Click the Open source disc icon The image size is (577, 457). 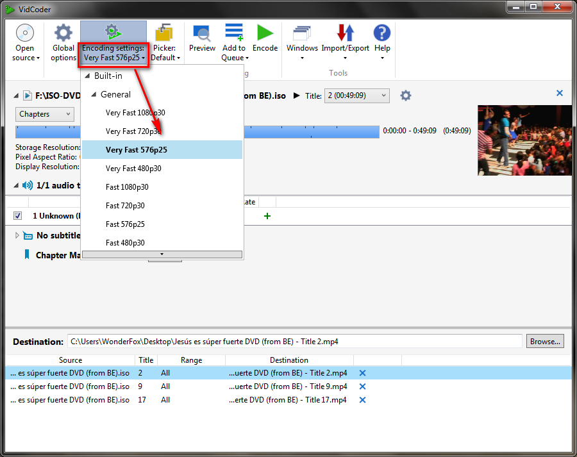(25, 33)
